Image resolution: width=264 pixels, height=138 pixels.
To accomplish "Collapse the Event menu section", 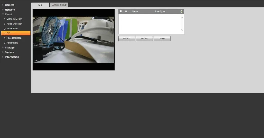I will click(8, 14).
